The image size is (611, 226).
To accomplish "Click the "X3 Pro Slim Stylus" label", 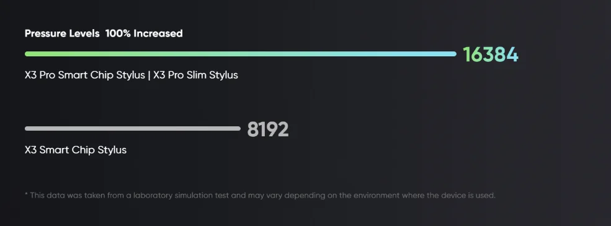I will (195, 75).
